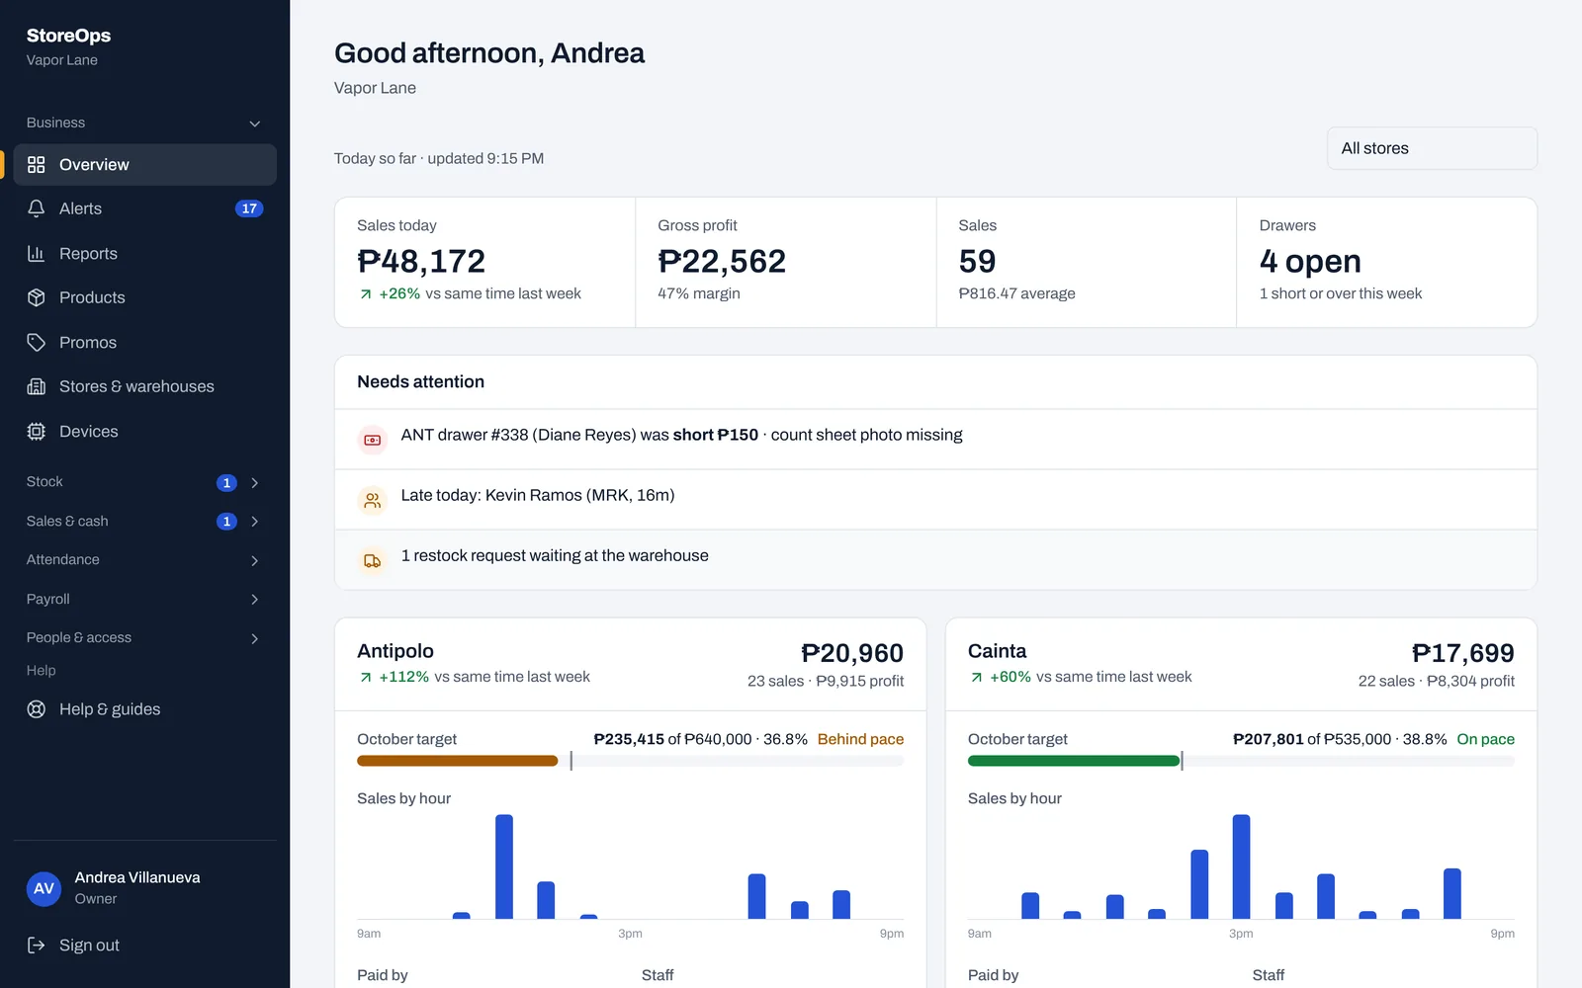The image size is (1582, 988).
Task: Open the Overview menu item
Action: tap(145, 165)
